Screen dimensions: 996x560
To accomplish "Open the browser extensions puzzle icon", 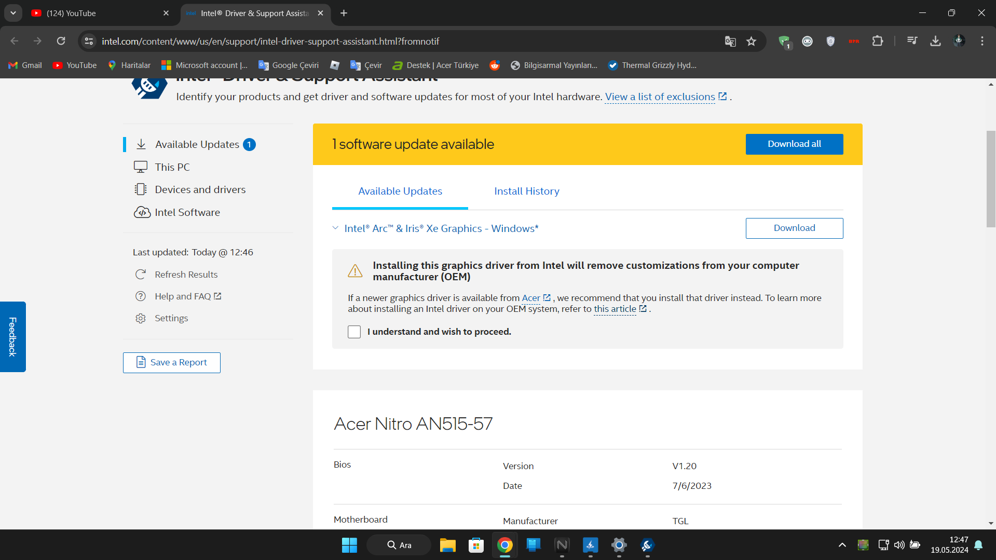I will pyautogui.click(x=878, y=41).
